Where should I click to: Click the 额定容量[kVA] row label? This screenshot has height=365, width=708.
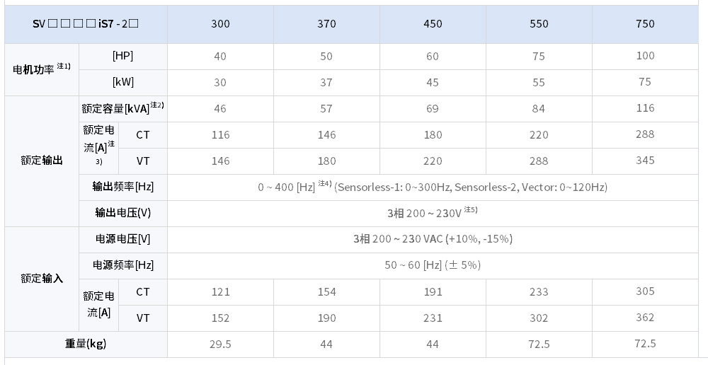pyautogui.click(x=122, y=109)
